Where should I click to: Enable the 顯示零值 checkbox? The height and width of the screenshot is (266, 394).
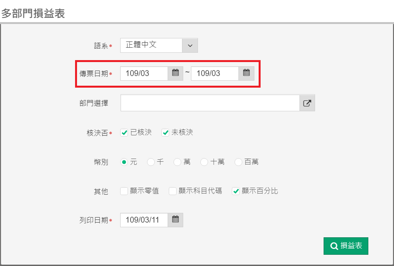[124, 191]
